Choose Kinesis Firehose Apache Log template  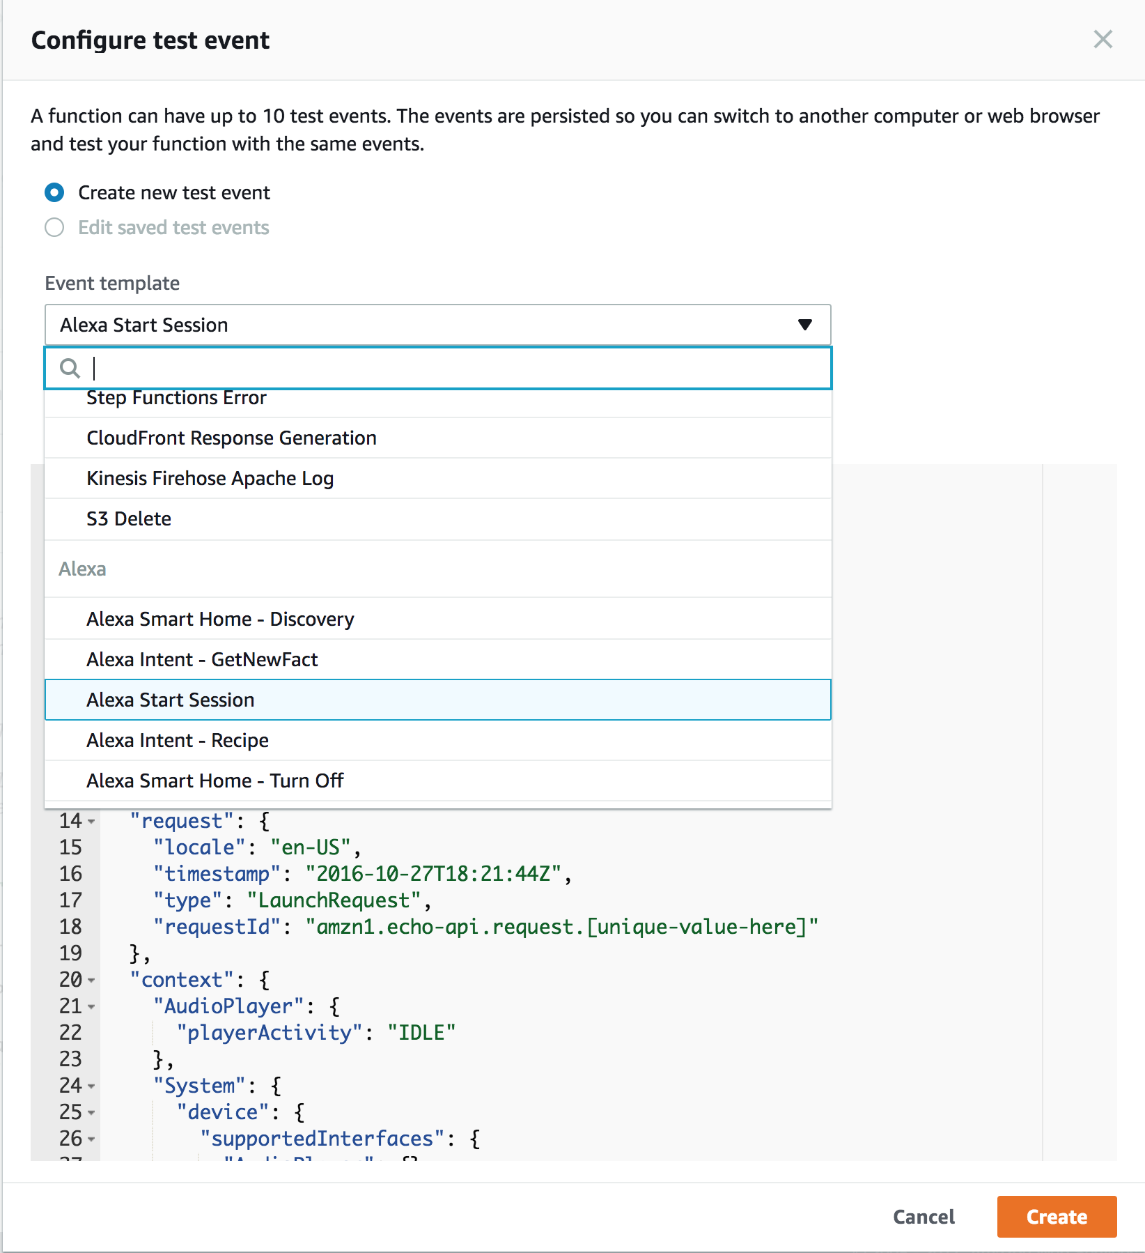(438, 478)
